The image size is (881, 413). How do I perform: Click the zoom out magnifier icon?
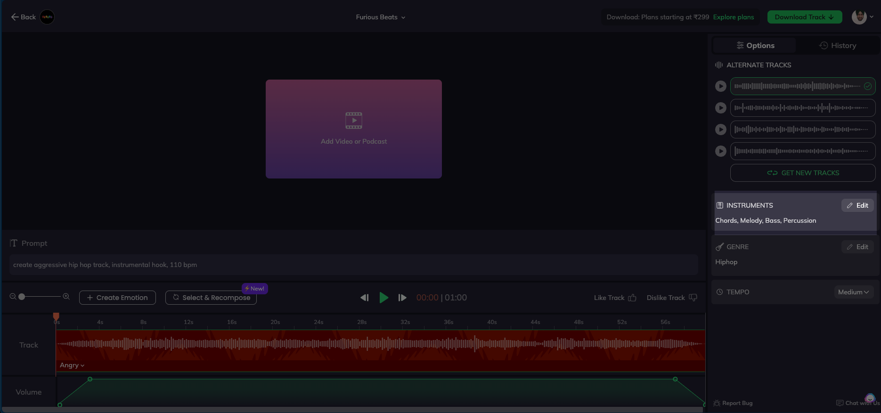point(13,297)
